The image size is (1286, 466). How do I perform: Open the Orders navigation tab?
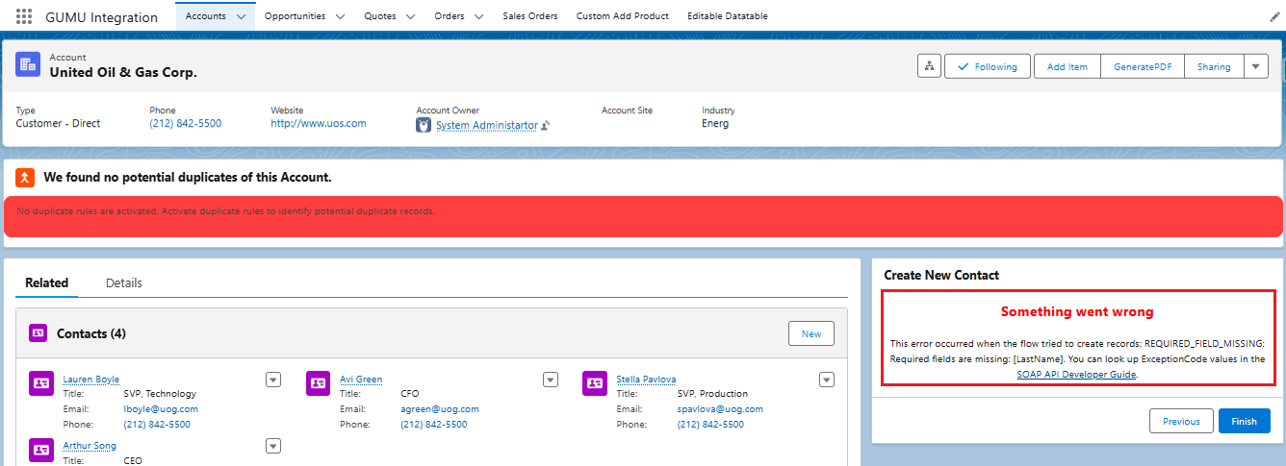click(450, 16)
